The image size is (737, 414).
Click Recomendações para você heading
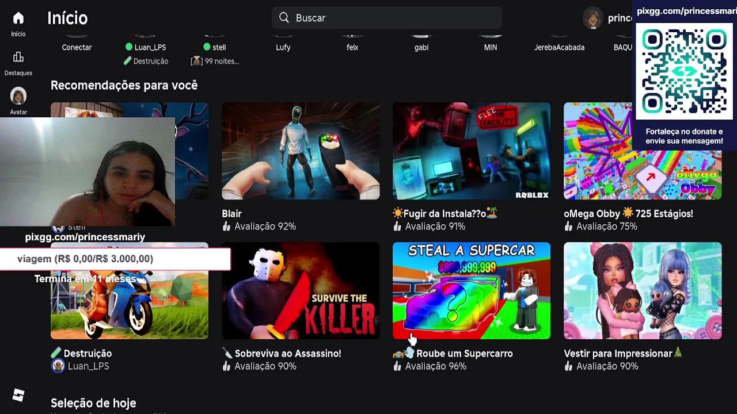click(124, 85)
